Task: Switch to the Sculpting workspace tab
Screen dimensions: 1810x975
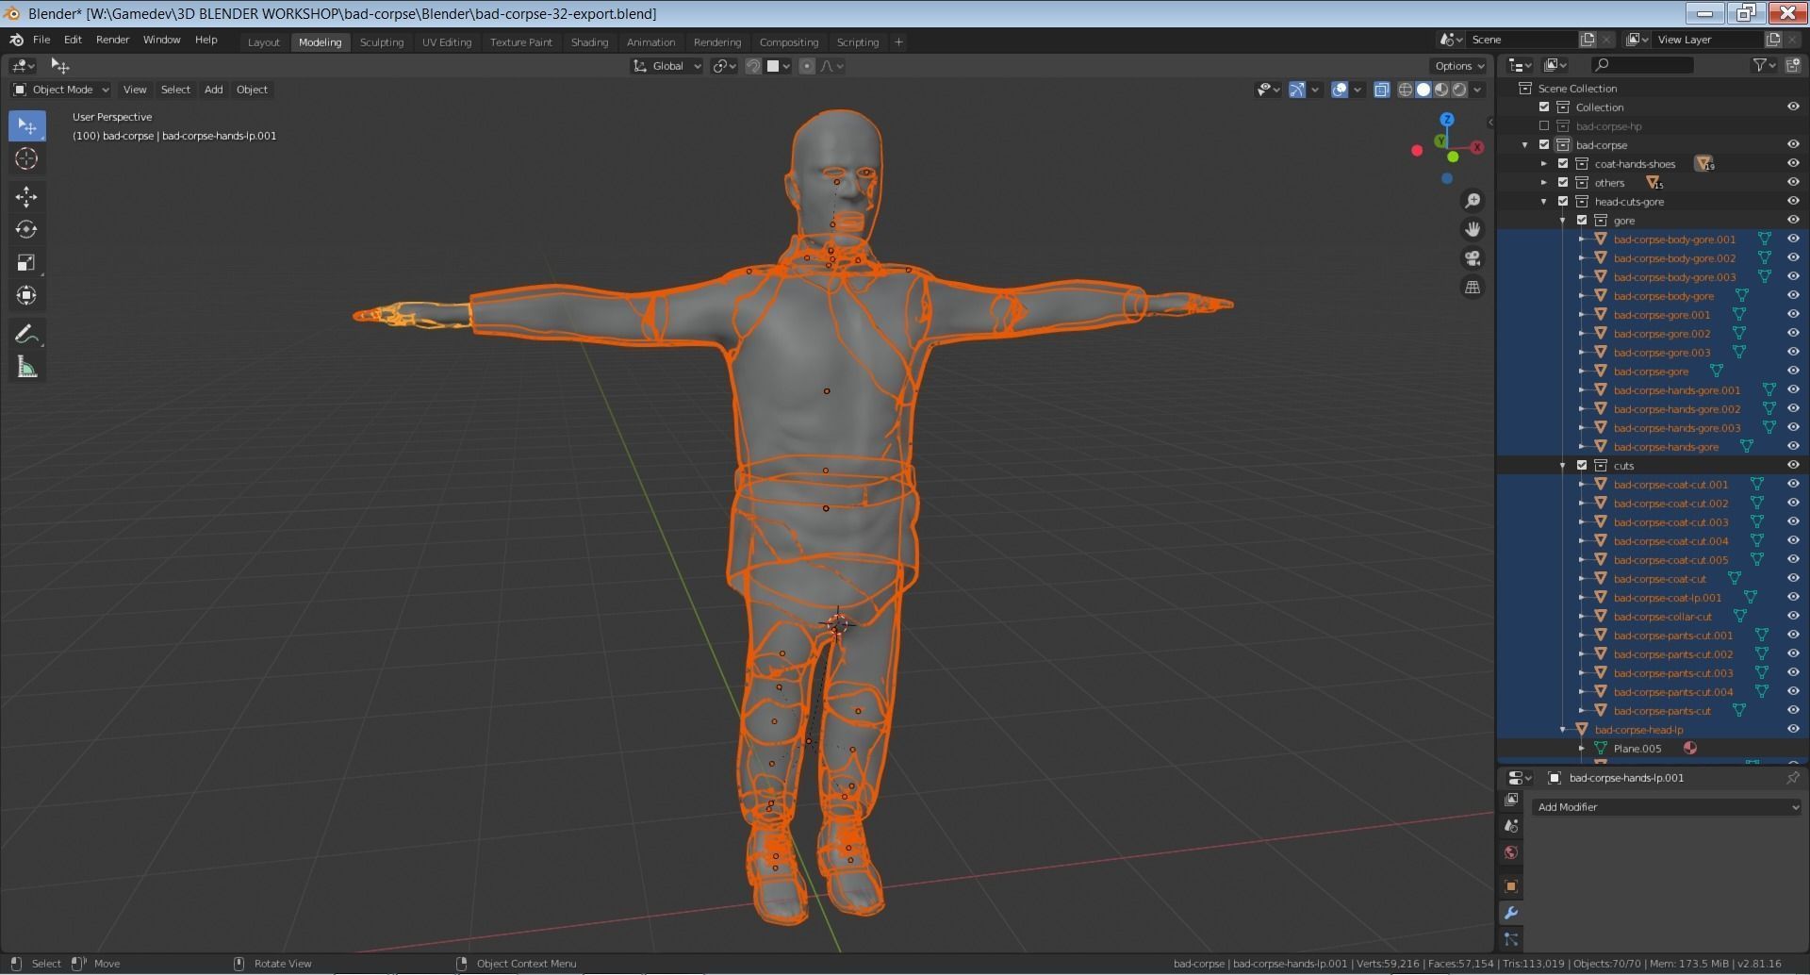Action: tap(382, 42)
